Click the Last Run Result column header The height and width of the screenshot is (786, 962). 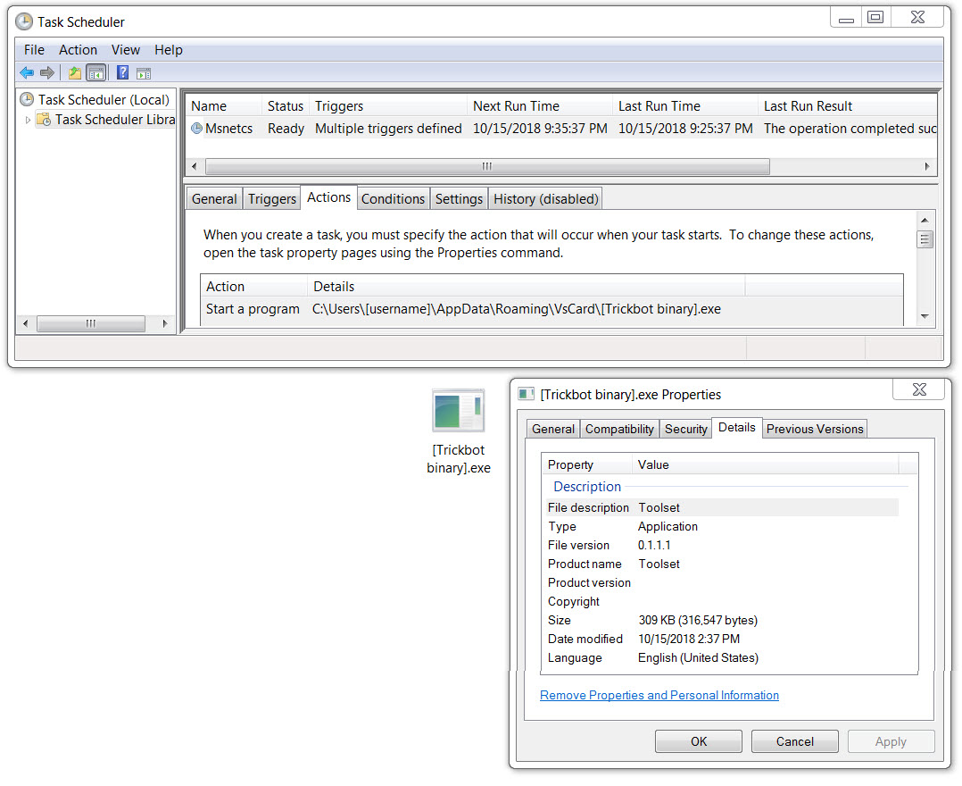848,106
